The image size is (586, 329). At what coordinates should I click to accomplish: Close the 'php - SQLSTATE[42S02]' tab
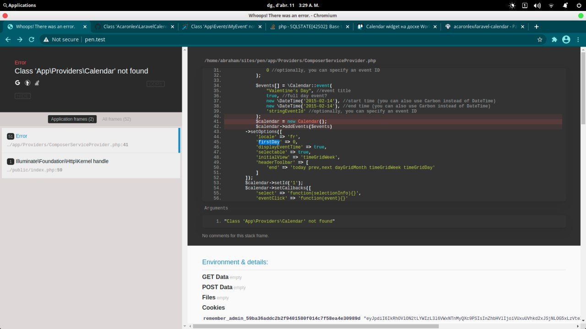(x=347, y=27)
